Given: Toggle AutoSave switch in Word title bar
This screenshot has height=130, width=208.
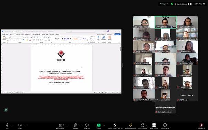Looking at the screenshot, I should coord(13,31).
